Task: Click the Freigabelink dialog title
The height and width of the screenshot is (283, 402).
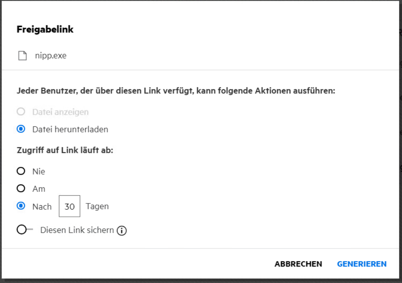Action: pos(45,30)
